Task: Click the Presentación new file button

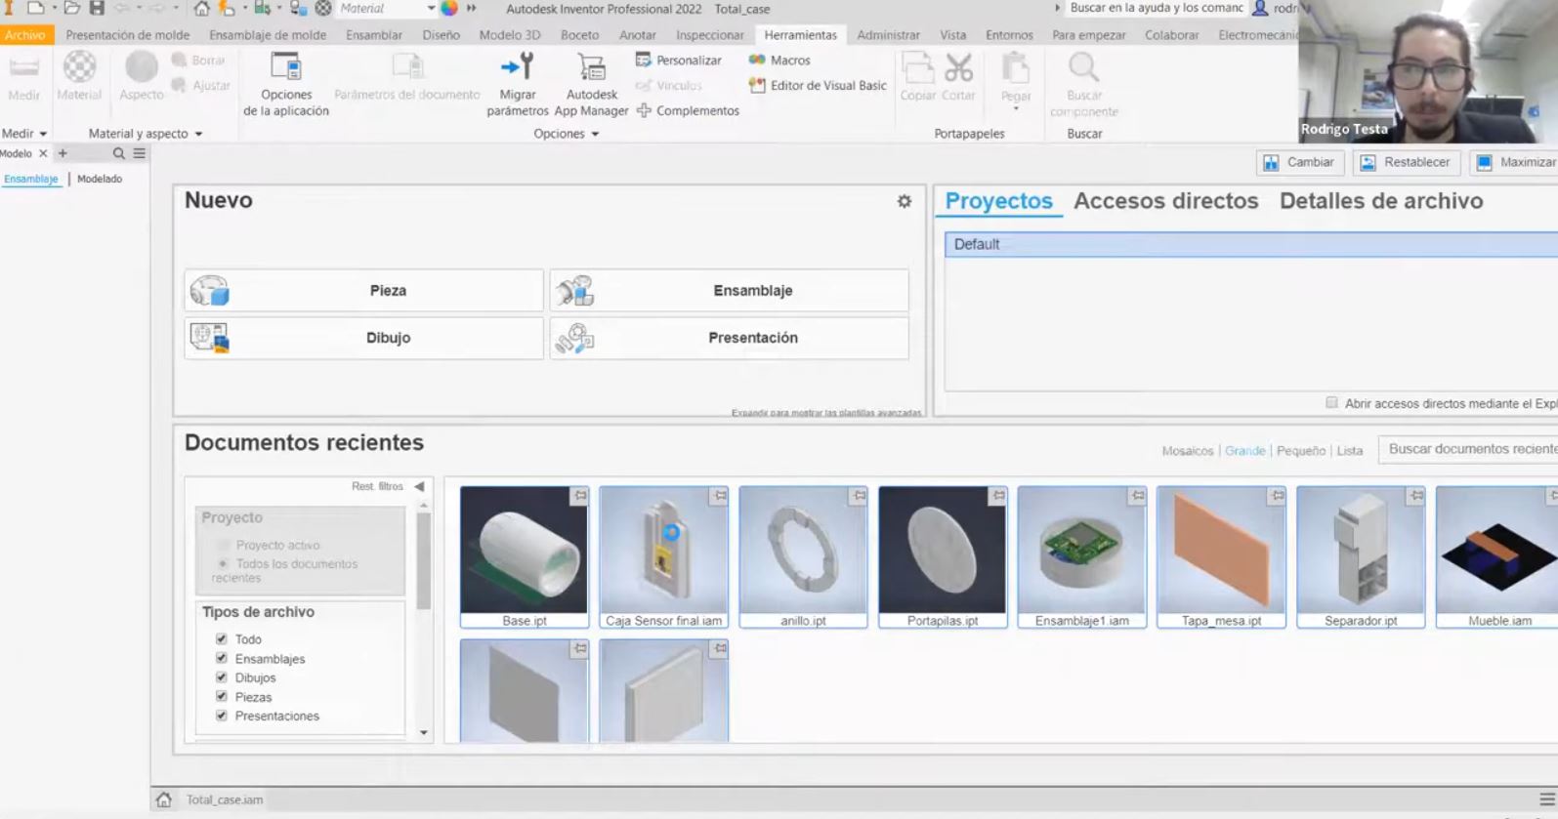Action: (730, 338)
